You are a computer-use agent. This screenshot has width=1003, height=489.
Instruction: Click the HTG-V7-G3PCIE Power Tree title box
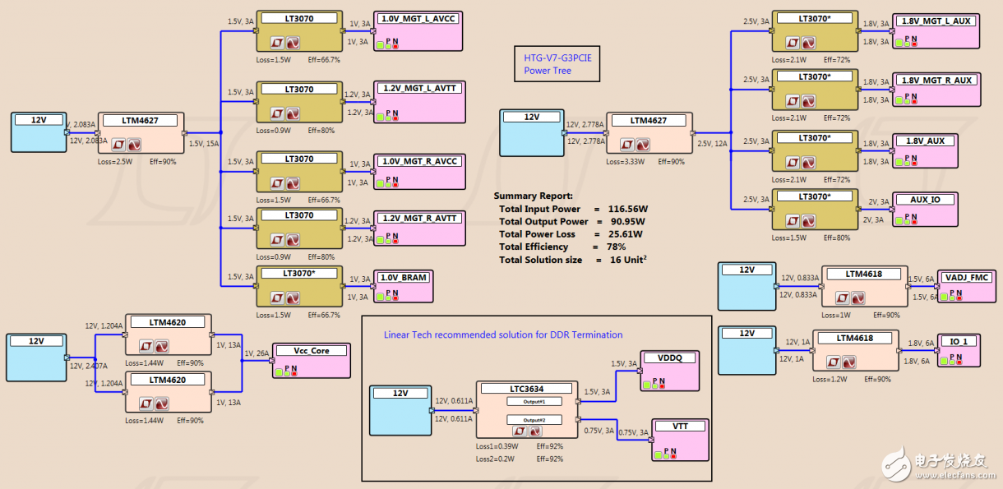point(556,64)
